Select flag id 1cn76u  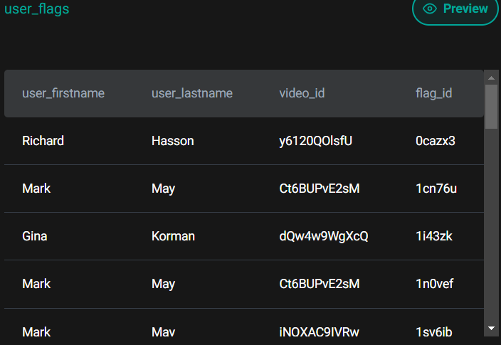pyautogui.click(x=436, y=189)
